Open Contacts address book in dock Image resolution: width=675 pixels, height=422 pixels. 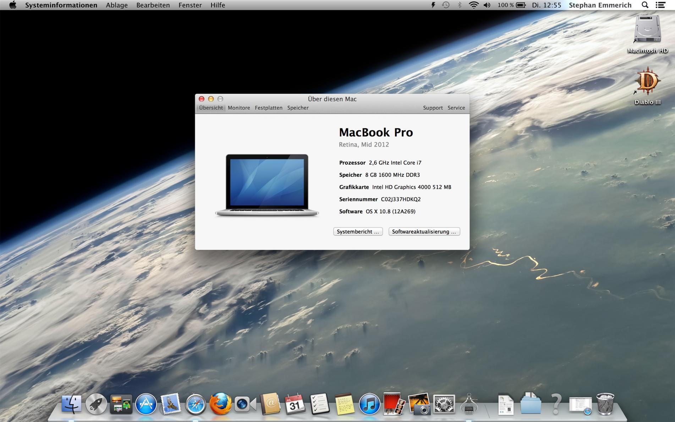pyautogui.click(x=270, y=404)
